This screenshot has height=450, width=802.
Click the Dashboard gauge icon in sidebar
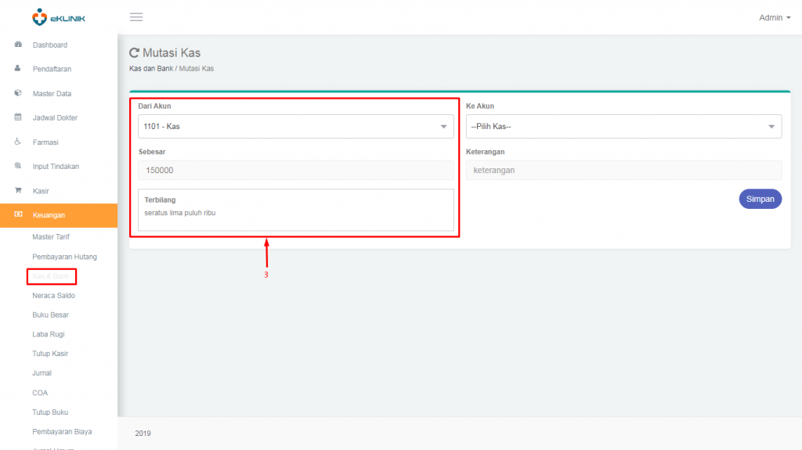click(18, 45)
